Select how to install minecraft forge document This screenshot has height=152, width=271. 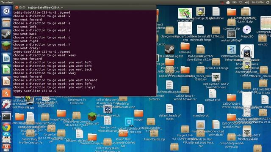[x=200, y=30]
